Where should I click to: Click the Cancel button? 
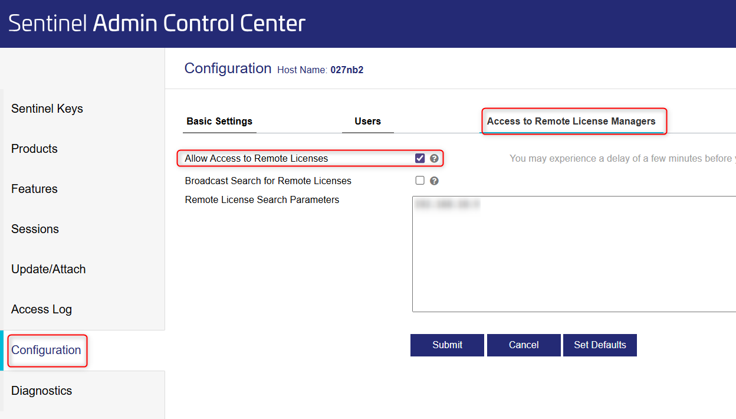pos(524,345)
